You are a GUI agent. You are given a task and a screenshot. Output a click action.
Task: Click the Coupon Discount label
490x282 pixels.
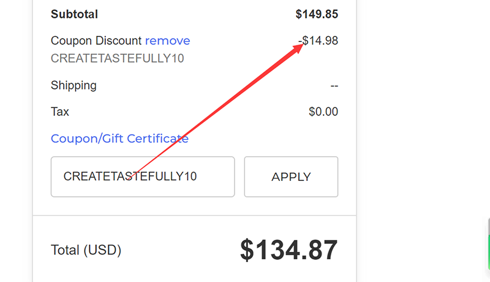96,41
